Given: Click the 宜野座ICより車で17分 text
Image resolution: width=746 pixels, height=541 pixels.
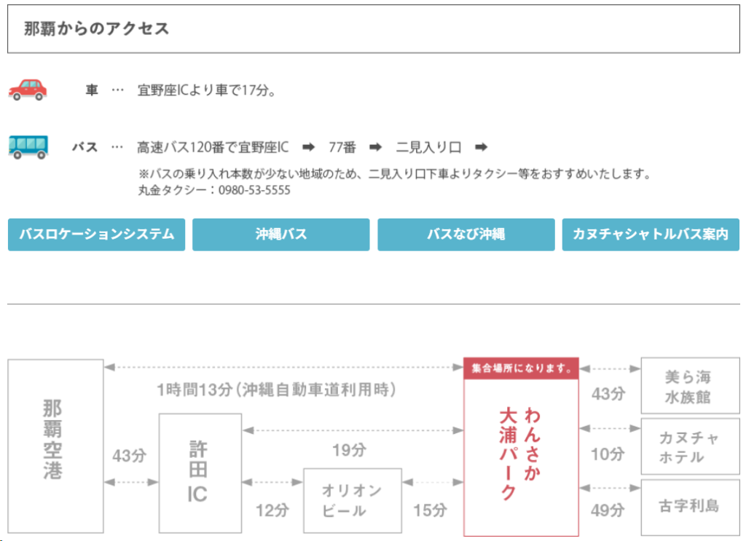Looking at the screenshot, I should pos(206,90).
